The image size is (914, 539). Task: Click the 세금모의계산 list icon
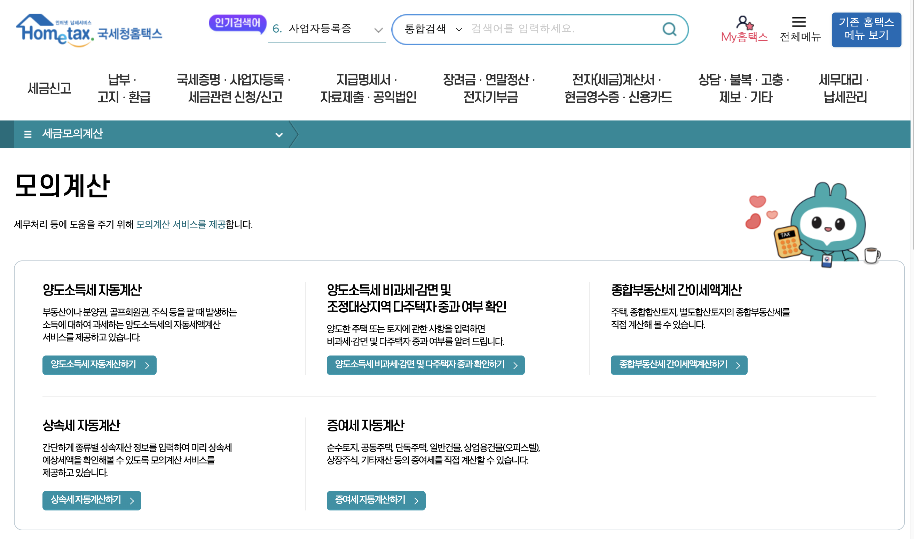[x=27, y=134]
